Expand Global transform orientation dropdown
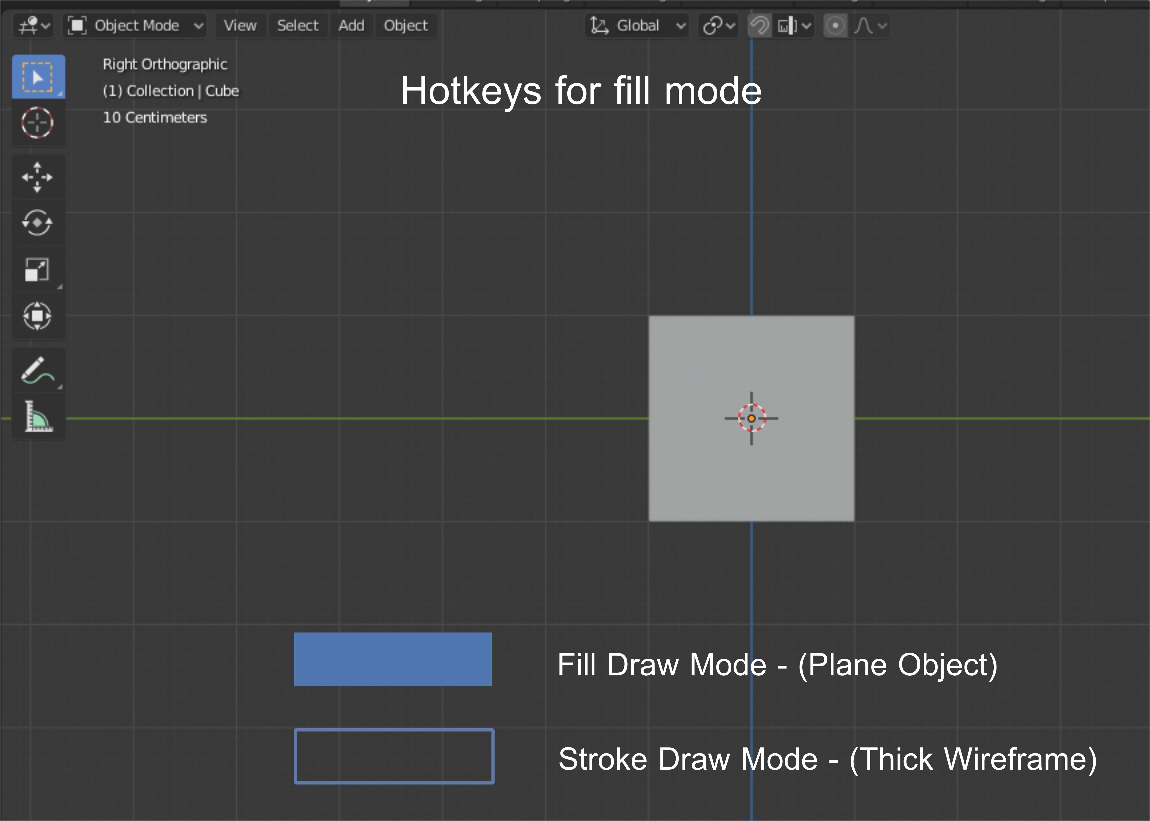 637,25
